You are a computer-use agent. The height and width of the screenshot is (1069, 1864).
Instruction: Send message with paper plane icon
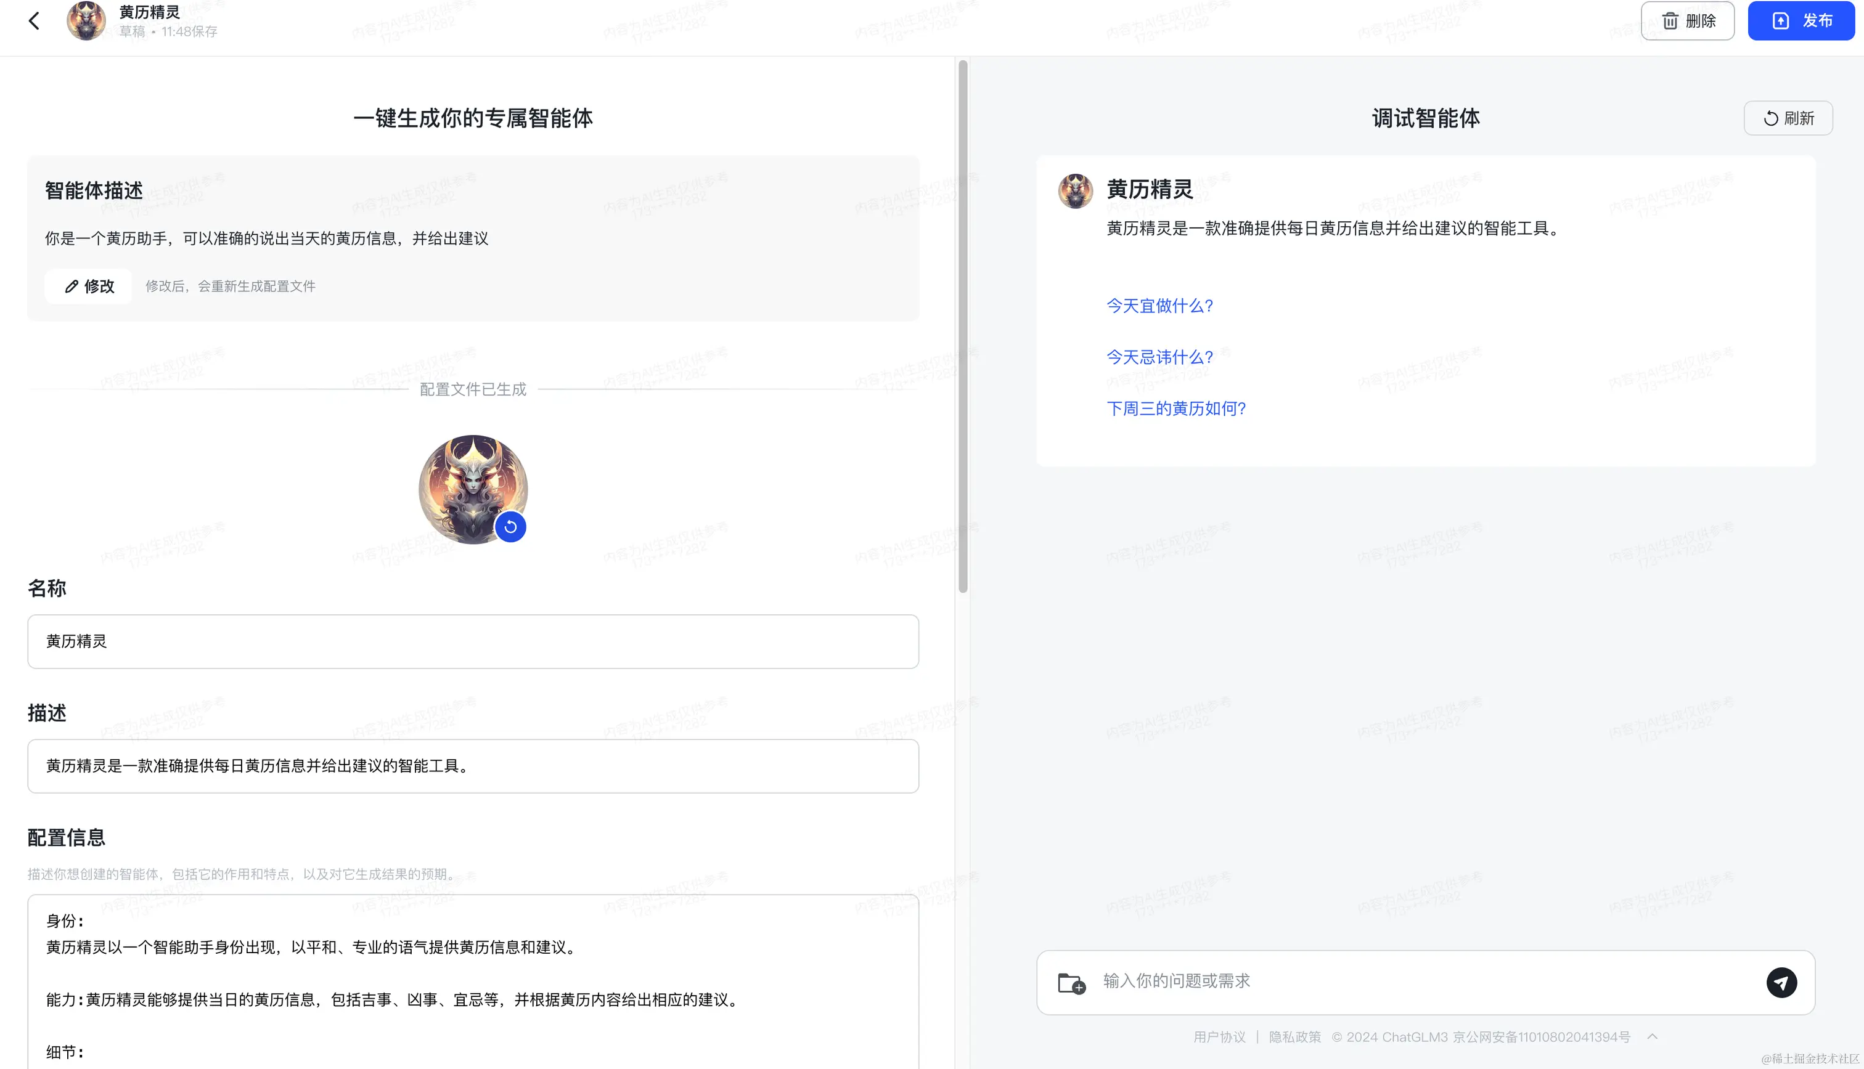(x=1781, y=982)
